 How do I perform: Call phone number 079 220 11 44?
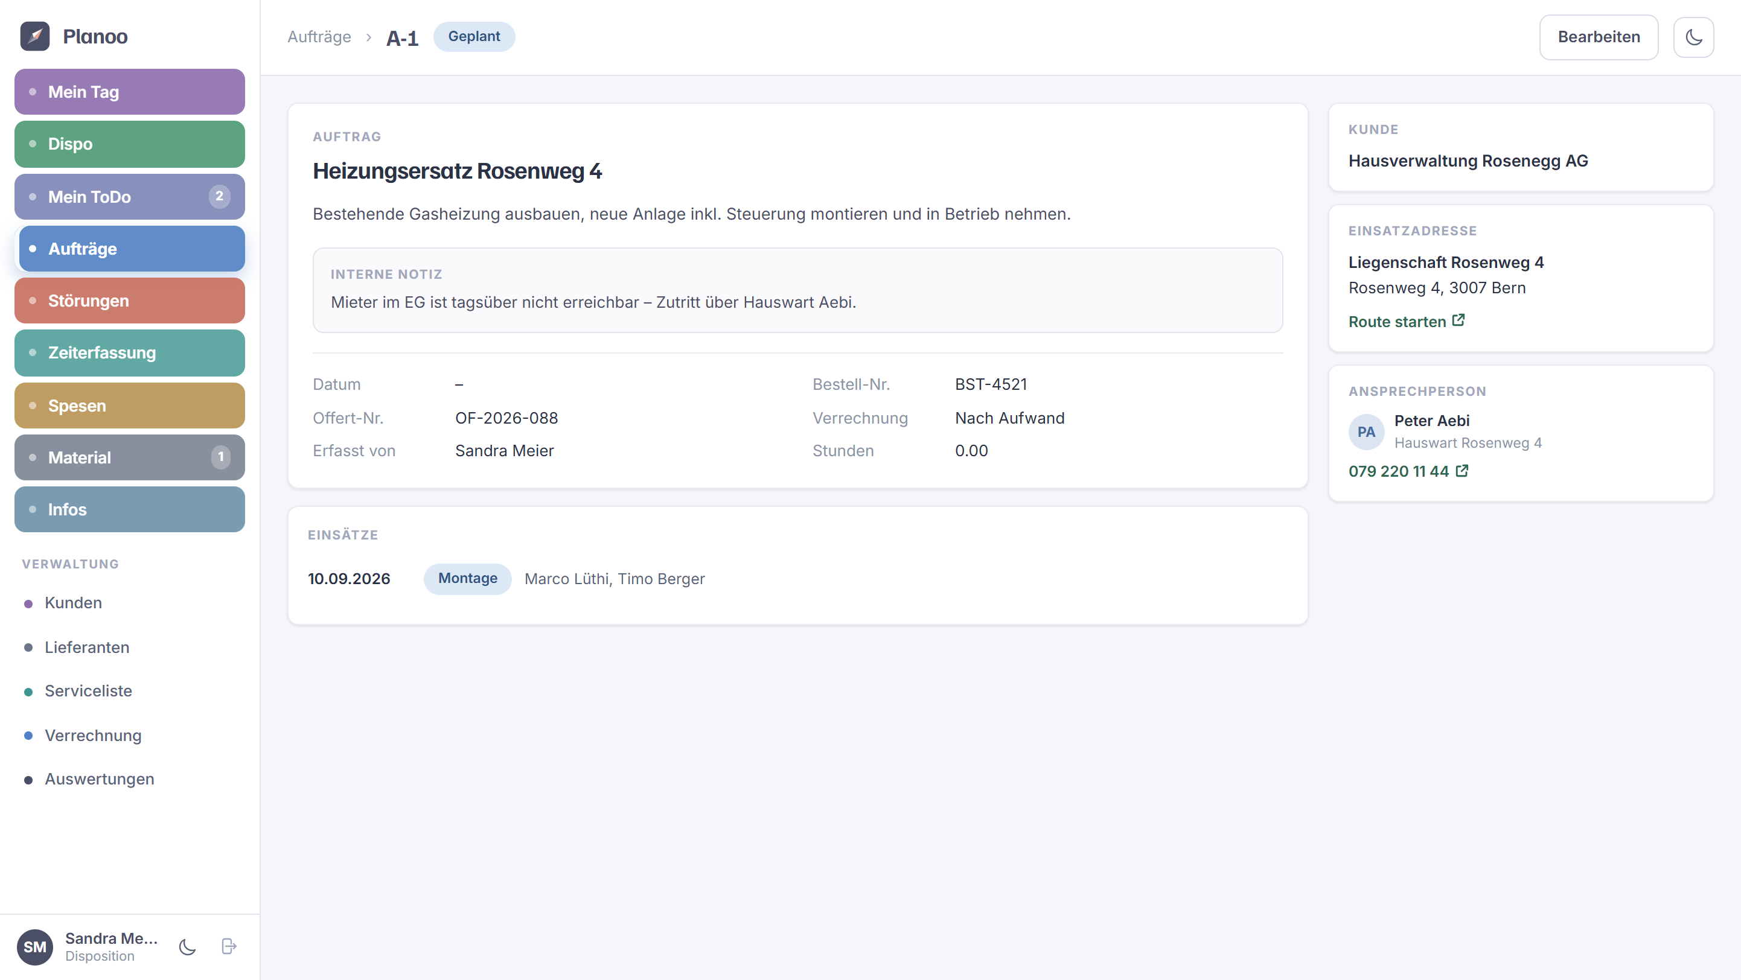(1408, 471)
